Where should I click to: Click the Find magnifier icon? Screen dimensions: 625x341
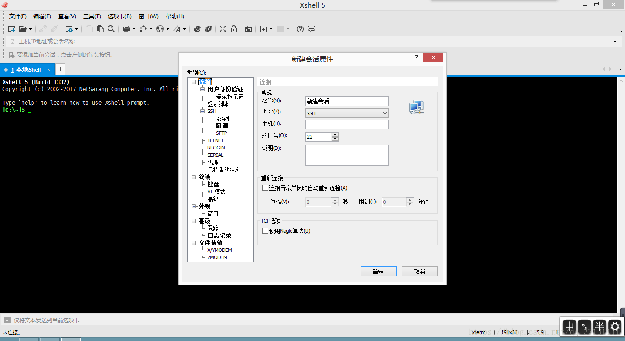coord(111,29)
